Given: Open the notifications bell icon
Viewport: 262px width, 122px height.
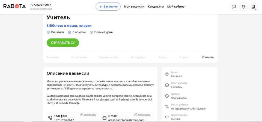Looking at the screenshot, I should coord(243,7).
